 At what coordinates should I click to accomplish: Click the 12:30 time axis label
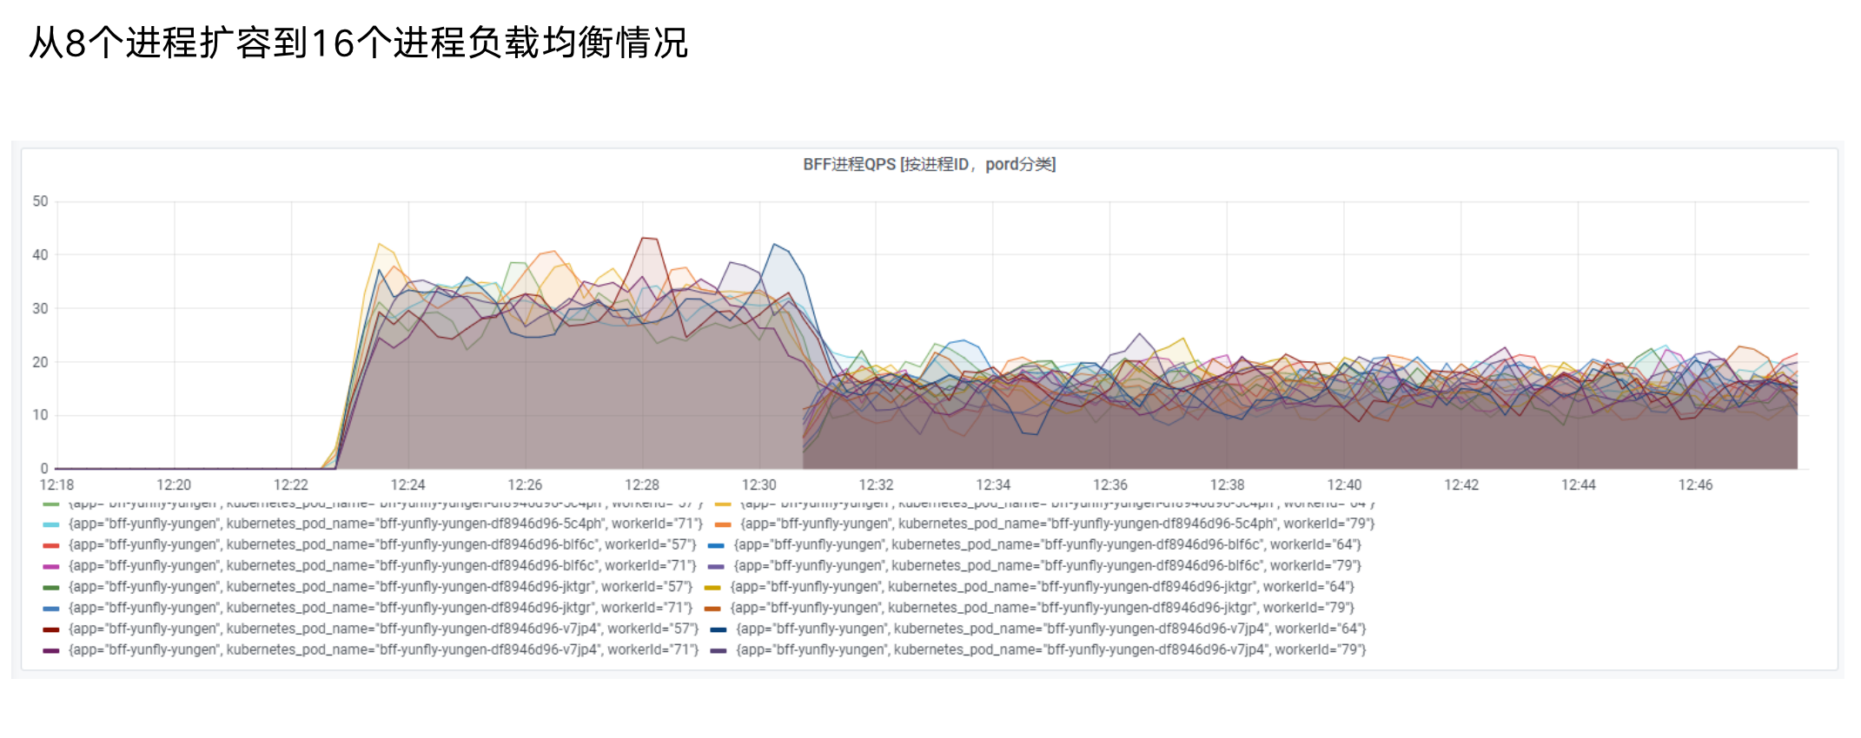[758, 484]
